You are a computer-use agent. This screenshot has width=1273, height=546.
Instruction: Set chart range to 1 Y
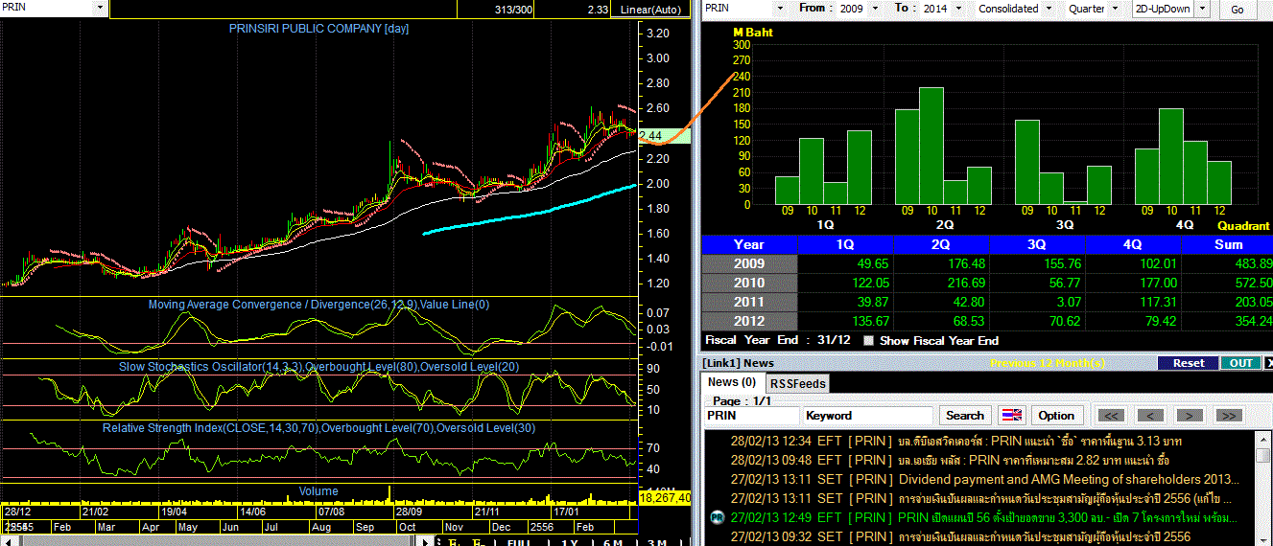(x=570, y=541)
